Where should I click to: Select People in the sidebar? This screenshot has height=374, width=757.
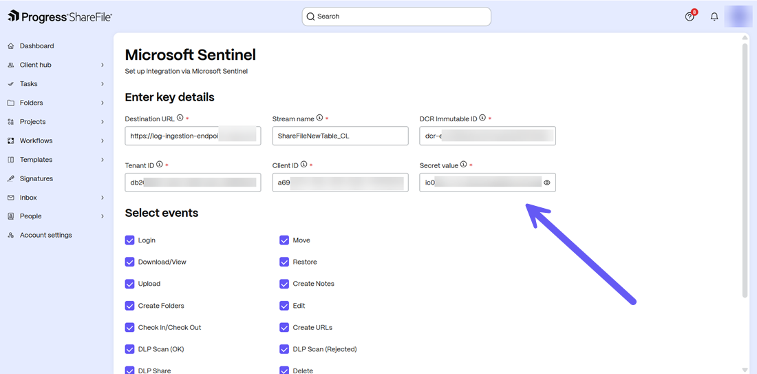(x=30, y=216)
